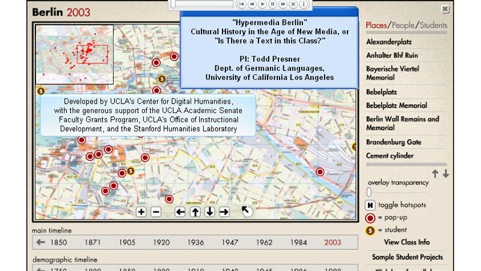The height and width of the screenshot is (271, 481).
Task: Click the overview minimap thumbnail
Action: coord(75,54)
